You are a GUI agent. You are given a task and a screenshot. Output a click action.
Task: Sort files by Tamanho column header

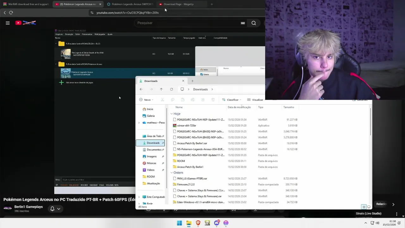(x=289, y=107)
